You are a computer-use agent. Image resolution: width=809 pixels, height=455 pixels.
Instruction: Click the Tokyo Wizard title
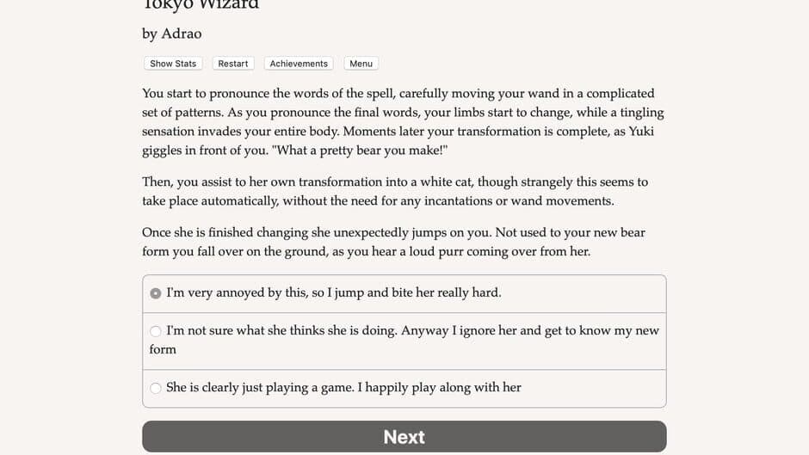click(201, 4)
